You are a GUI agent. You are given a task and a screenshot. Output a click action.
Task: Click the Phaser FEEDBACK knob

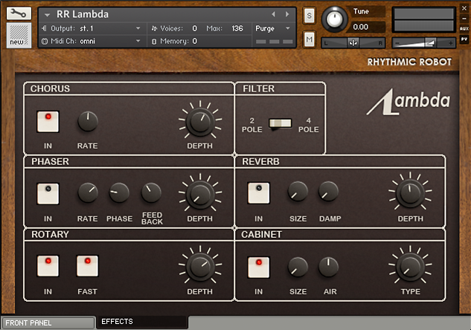coord(151,193)
